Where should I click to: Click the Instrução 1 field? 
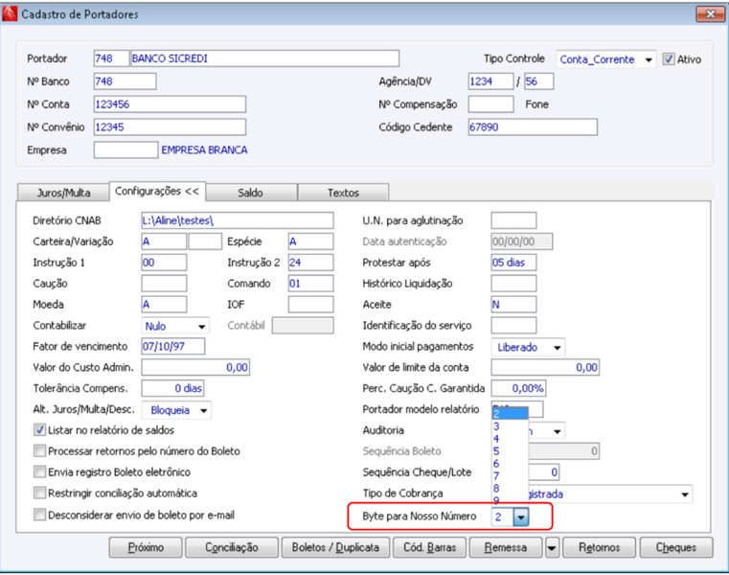[164, 263]
